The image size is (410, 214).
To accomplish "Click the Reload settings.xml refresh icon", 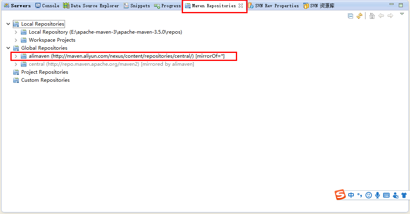I will tap(359, 16).
